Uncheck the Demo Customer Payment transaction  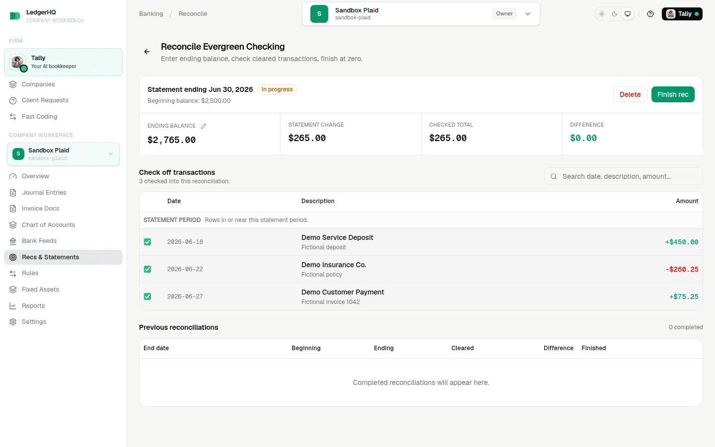tap(147, 297)
